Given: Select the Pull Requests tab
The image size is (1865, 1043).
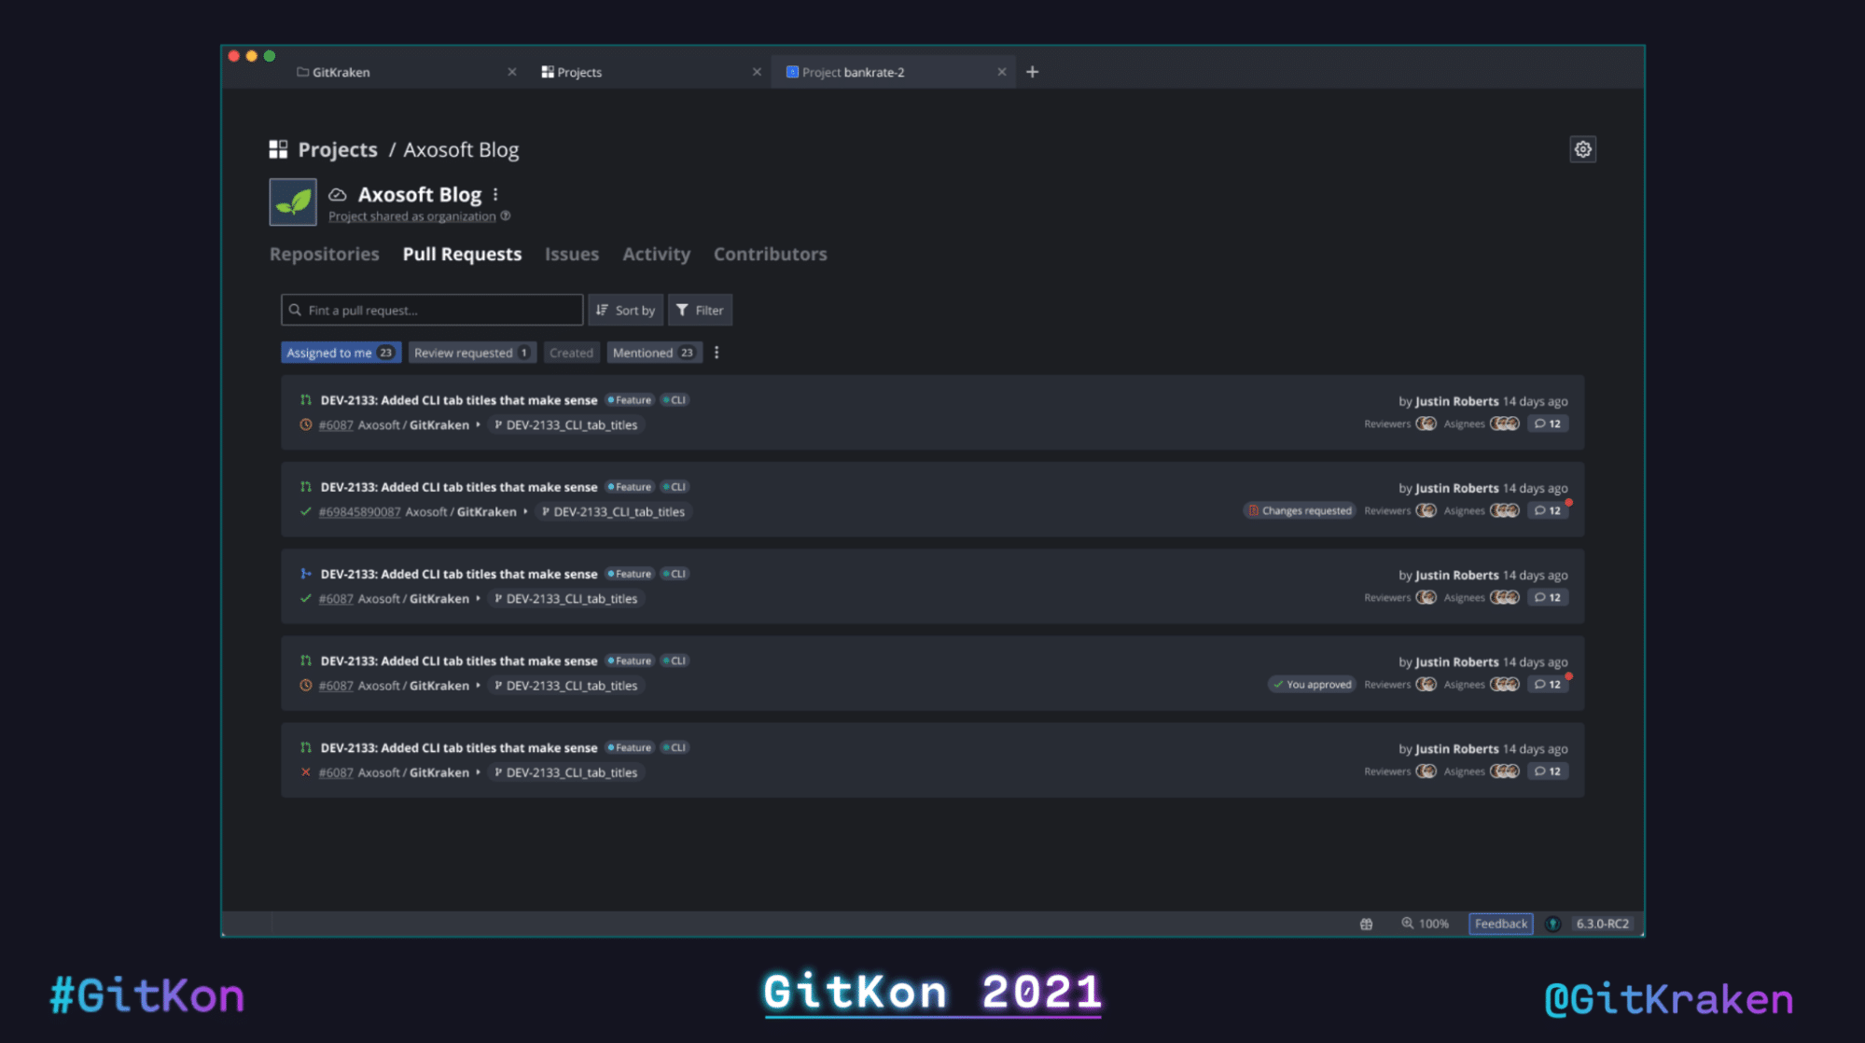Looking at the screenshot, I should point(462,254).
